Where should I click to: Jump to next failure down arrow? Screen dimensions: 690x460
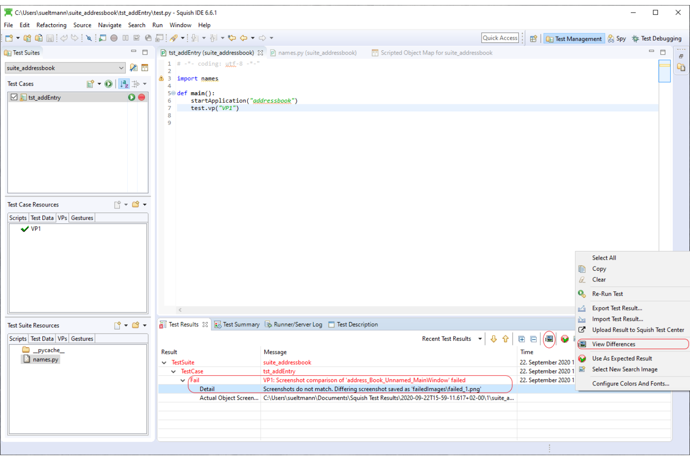494,339
